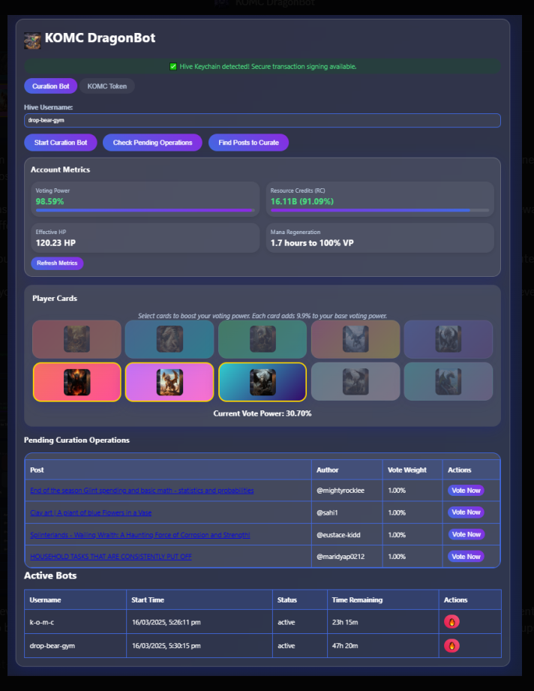Deselect the highlighted magenta orange-dragon player card
Viewport: 534px width, 691px height.
169,382
